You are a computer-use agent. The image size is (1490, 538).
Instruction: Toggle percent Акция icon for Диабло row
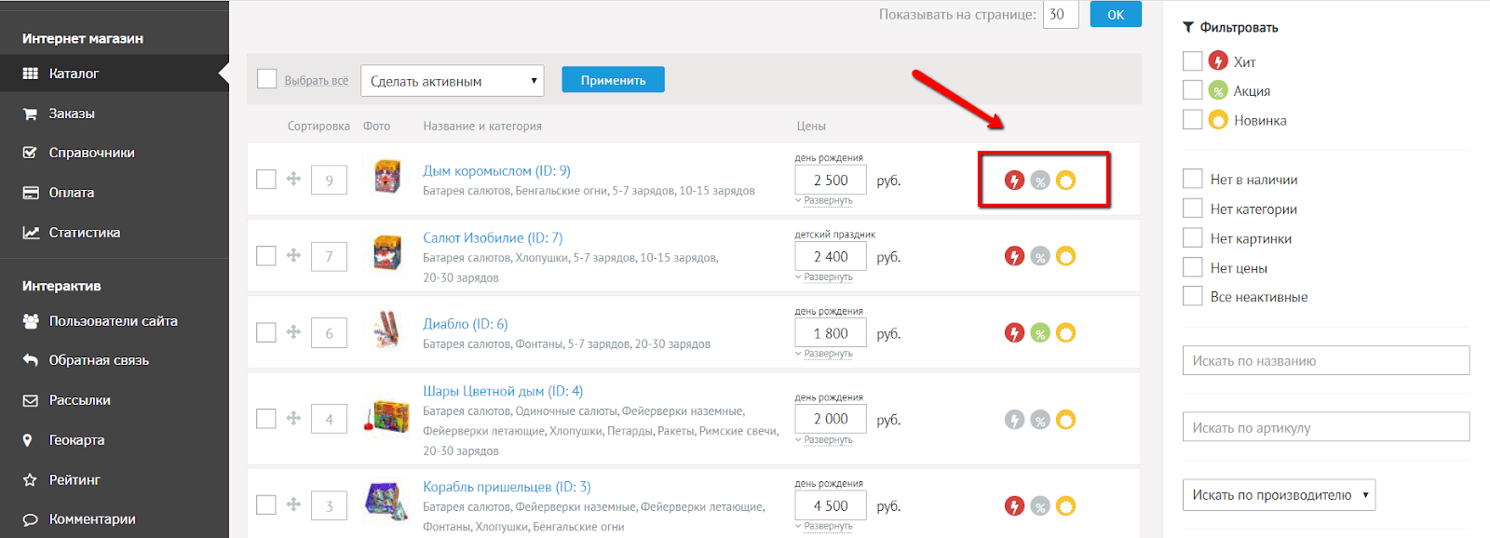pyautogui.click(x=1040, y=333)
